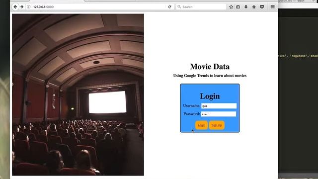Select the Password input field
Image resolution: width=318 pixels, height=179 pixels.
(219, 114)
